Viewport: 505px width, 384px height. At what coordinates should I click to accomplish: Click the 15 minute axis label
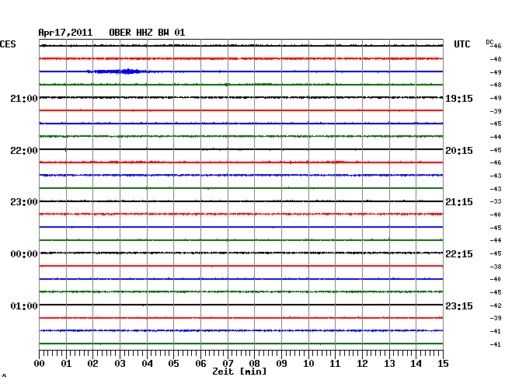443,364
